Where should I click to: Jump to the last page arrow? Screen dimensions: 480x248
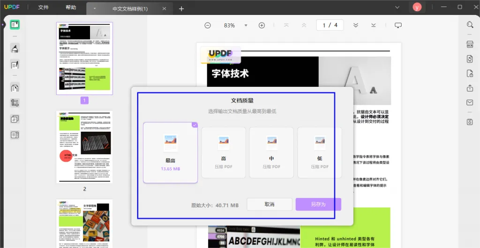(x=374, y=25)
